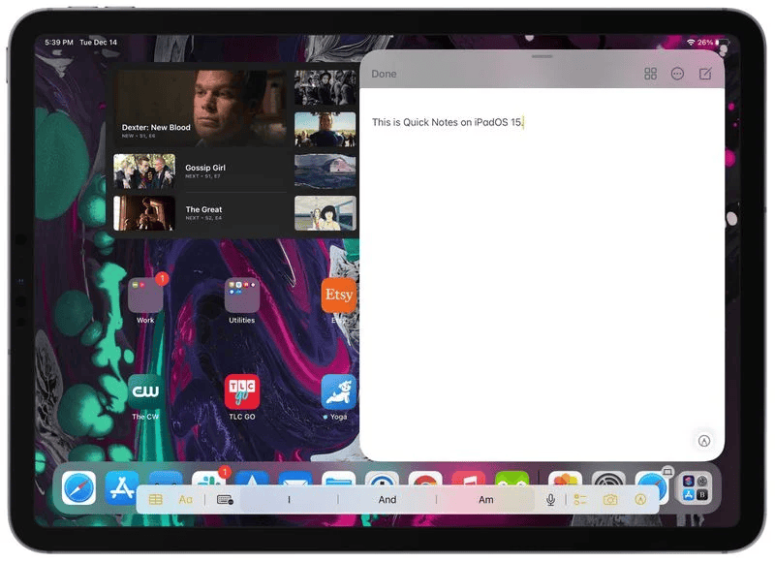
Task: Open the Aa text formatting options
Action: tap(186, 500)
